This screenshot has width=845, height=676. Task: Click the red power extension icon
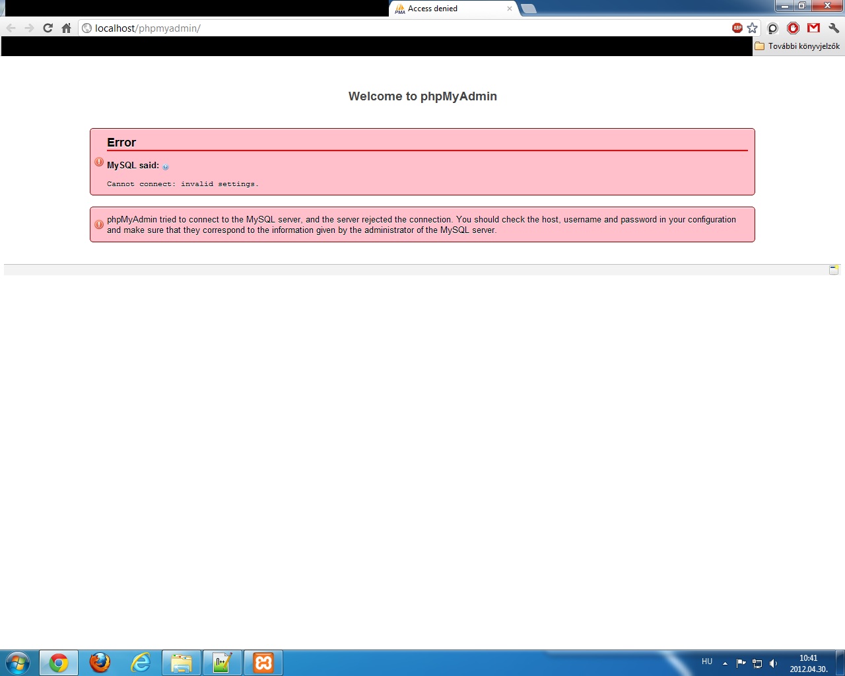[x=794, y=28]
